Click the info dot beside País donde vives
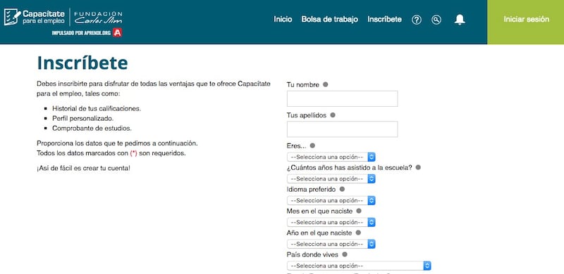Screen dimensions: 564x274 point(345,254)
